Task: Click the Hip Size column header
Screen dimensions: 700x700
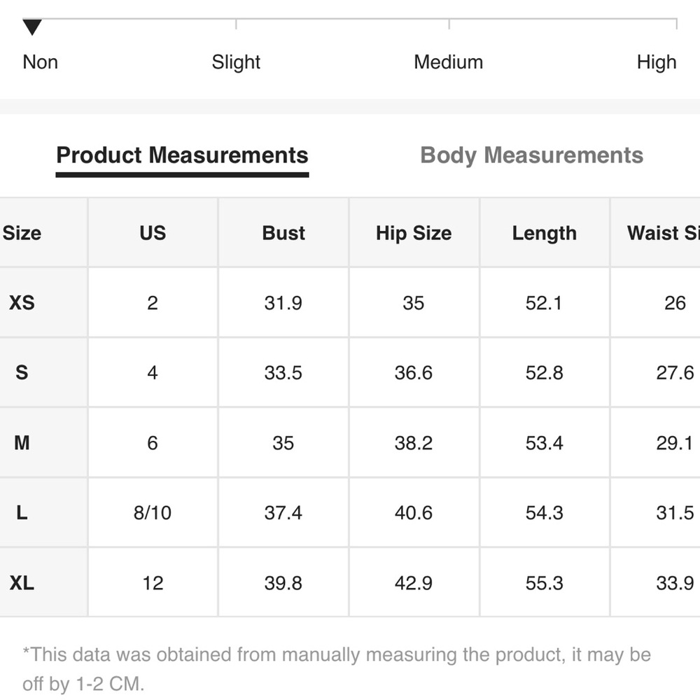Action: point(414,233)
